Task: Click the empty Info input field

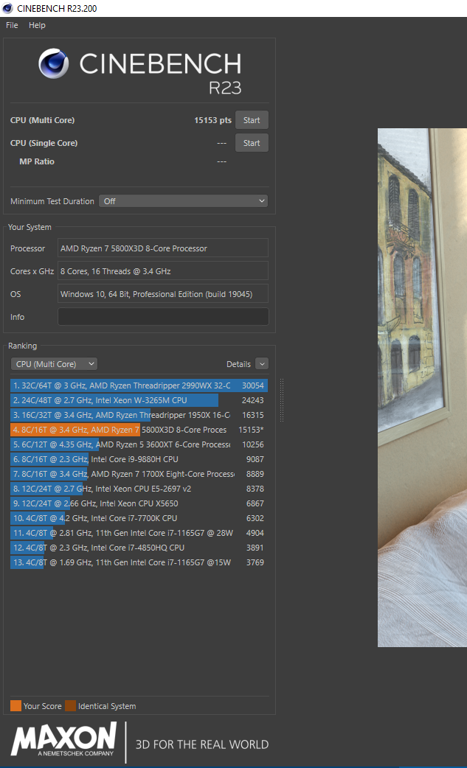Action: click(163, 317)
